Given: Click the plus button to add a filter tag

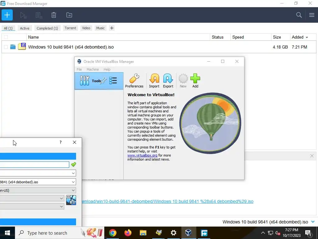Looking at the screenshot, I should point(112,28).
